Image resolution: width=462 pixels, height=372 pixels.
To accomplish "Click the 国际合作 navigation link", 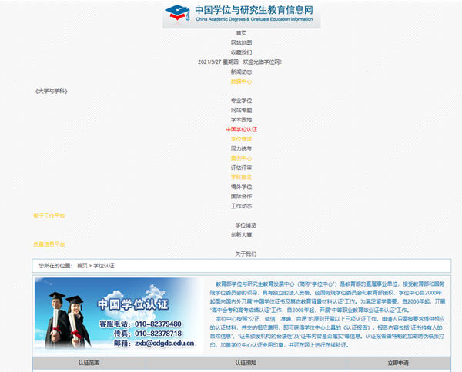I will [241, 196].
